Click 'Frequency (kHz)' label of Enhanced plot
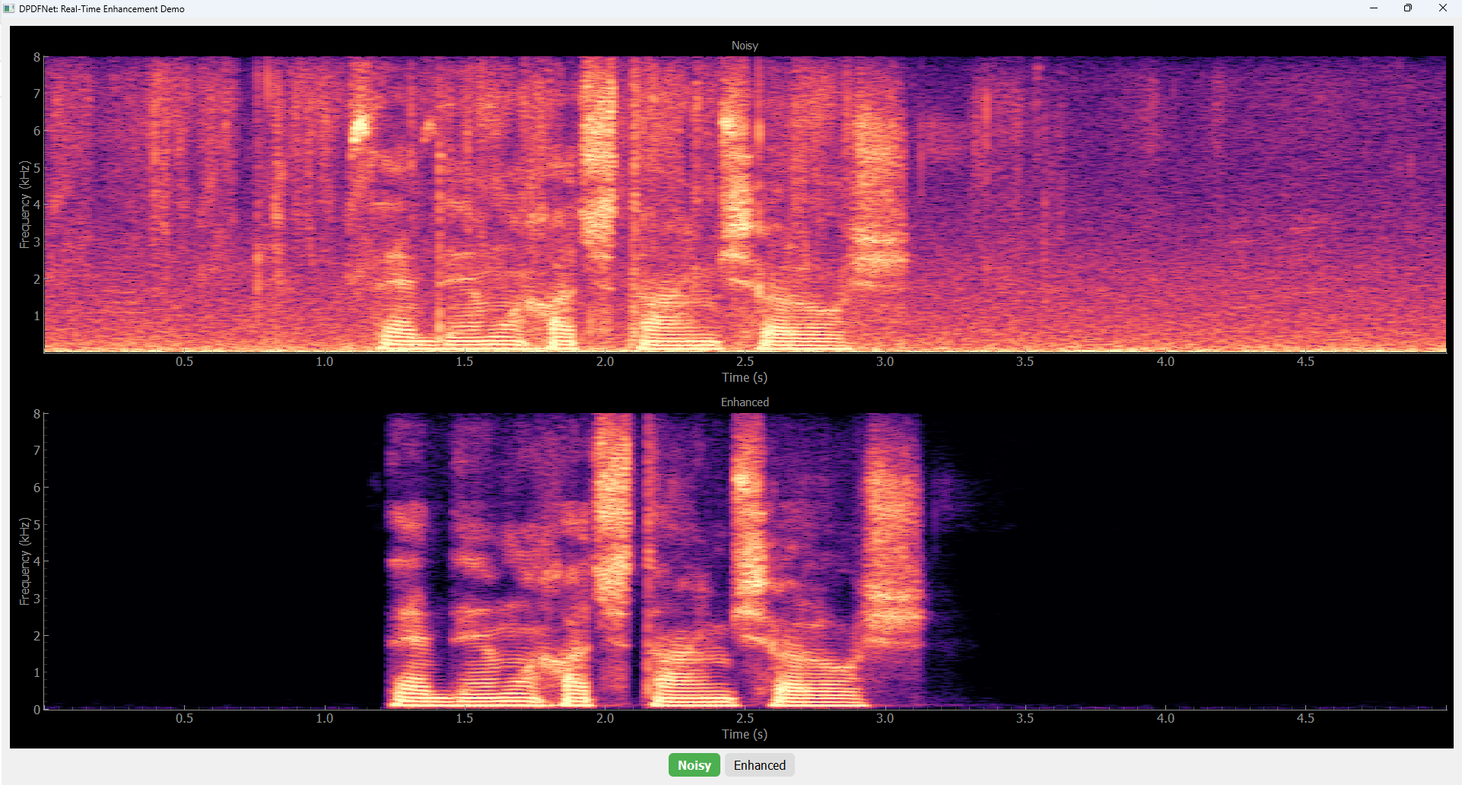Viewport: 1462px width, 785px height. (24, 561)
